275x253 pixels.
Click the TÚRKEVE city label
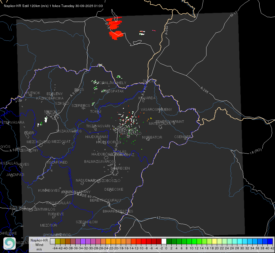click(x=56, y=214)
